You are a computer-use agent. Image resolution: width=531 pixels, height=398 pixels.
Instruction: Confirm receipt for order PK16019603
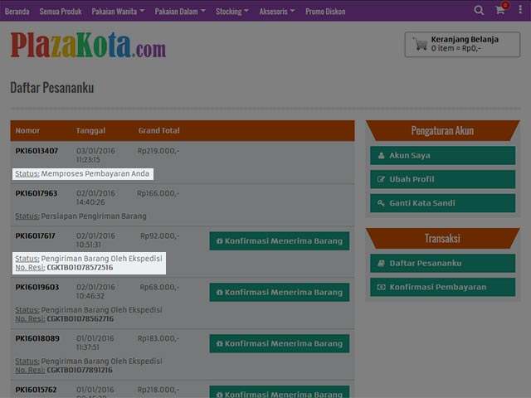pos(279,292)
